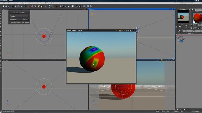Click the multicolored squares toolbar icon
This screenshot has height=113, width=202.
click(56, 6)
